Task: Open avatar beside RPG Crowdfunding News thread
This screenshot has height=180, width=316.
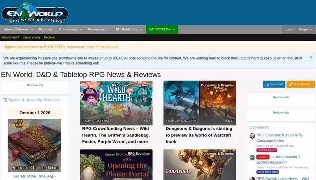Action: click(252, 179)
